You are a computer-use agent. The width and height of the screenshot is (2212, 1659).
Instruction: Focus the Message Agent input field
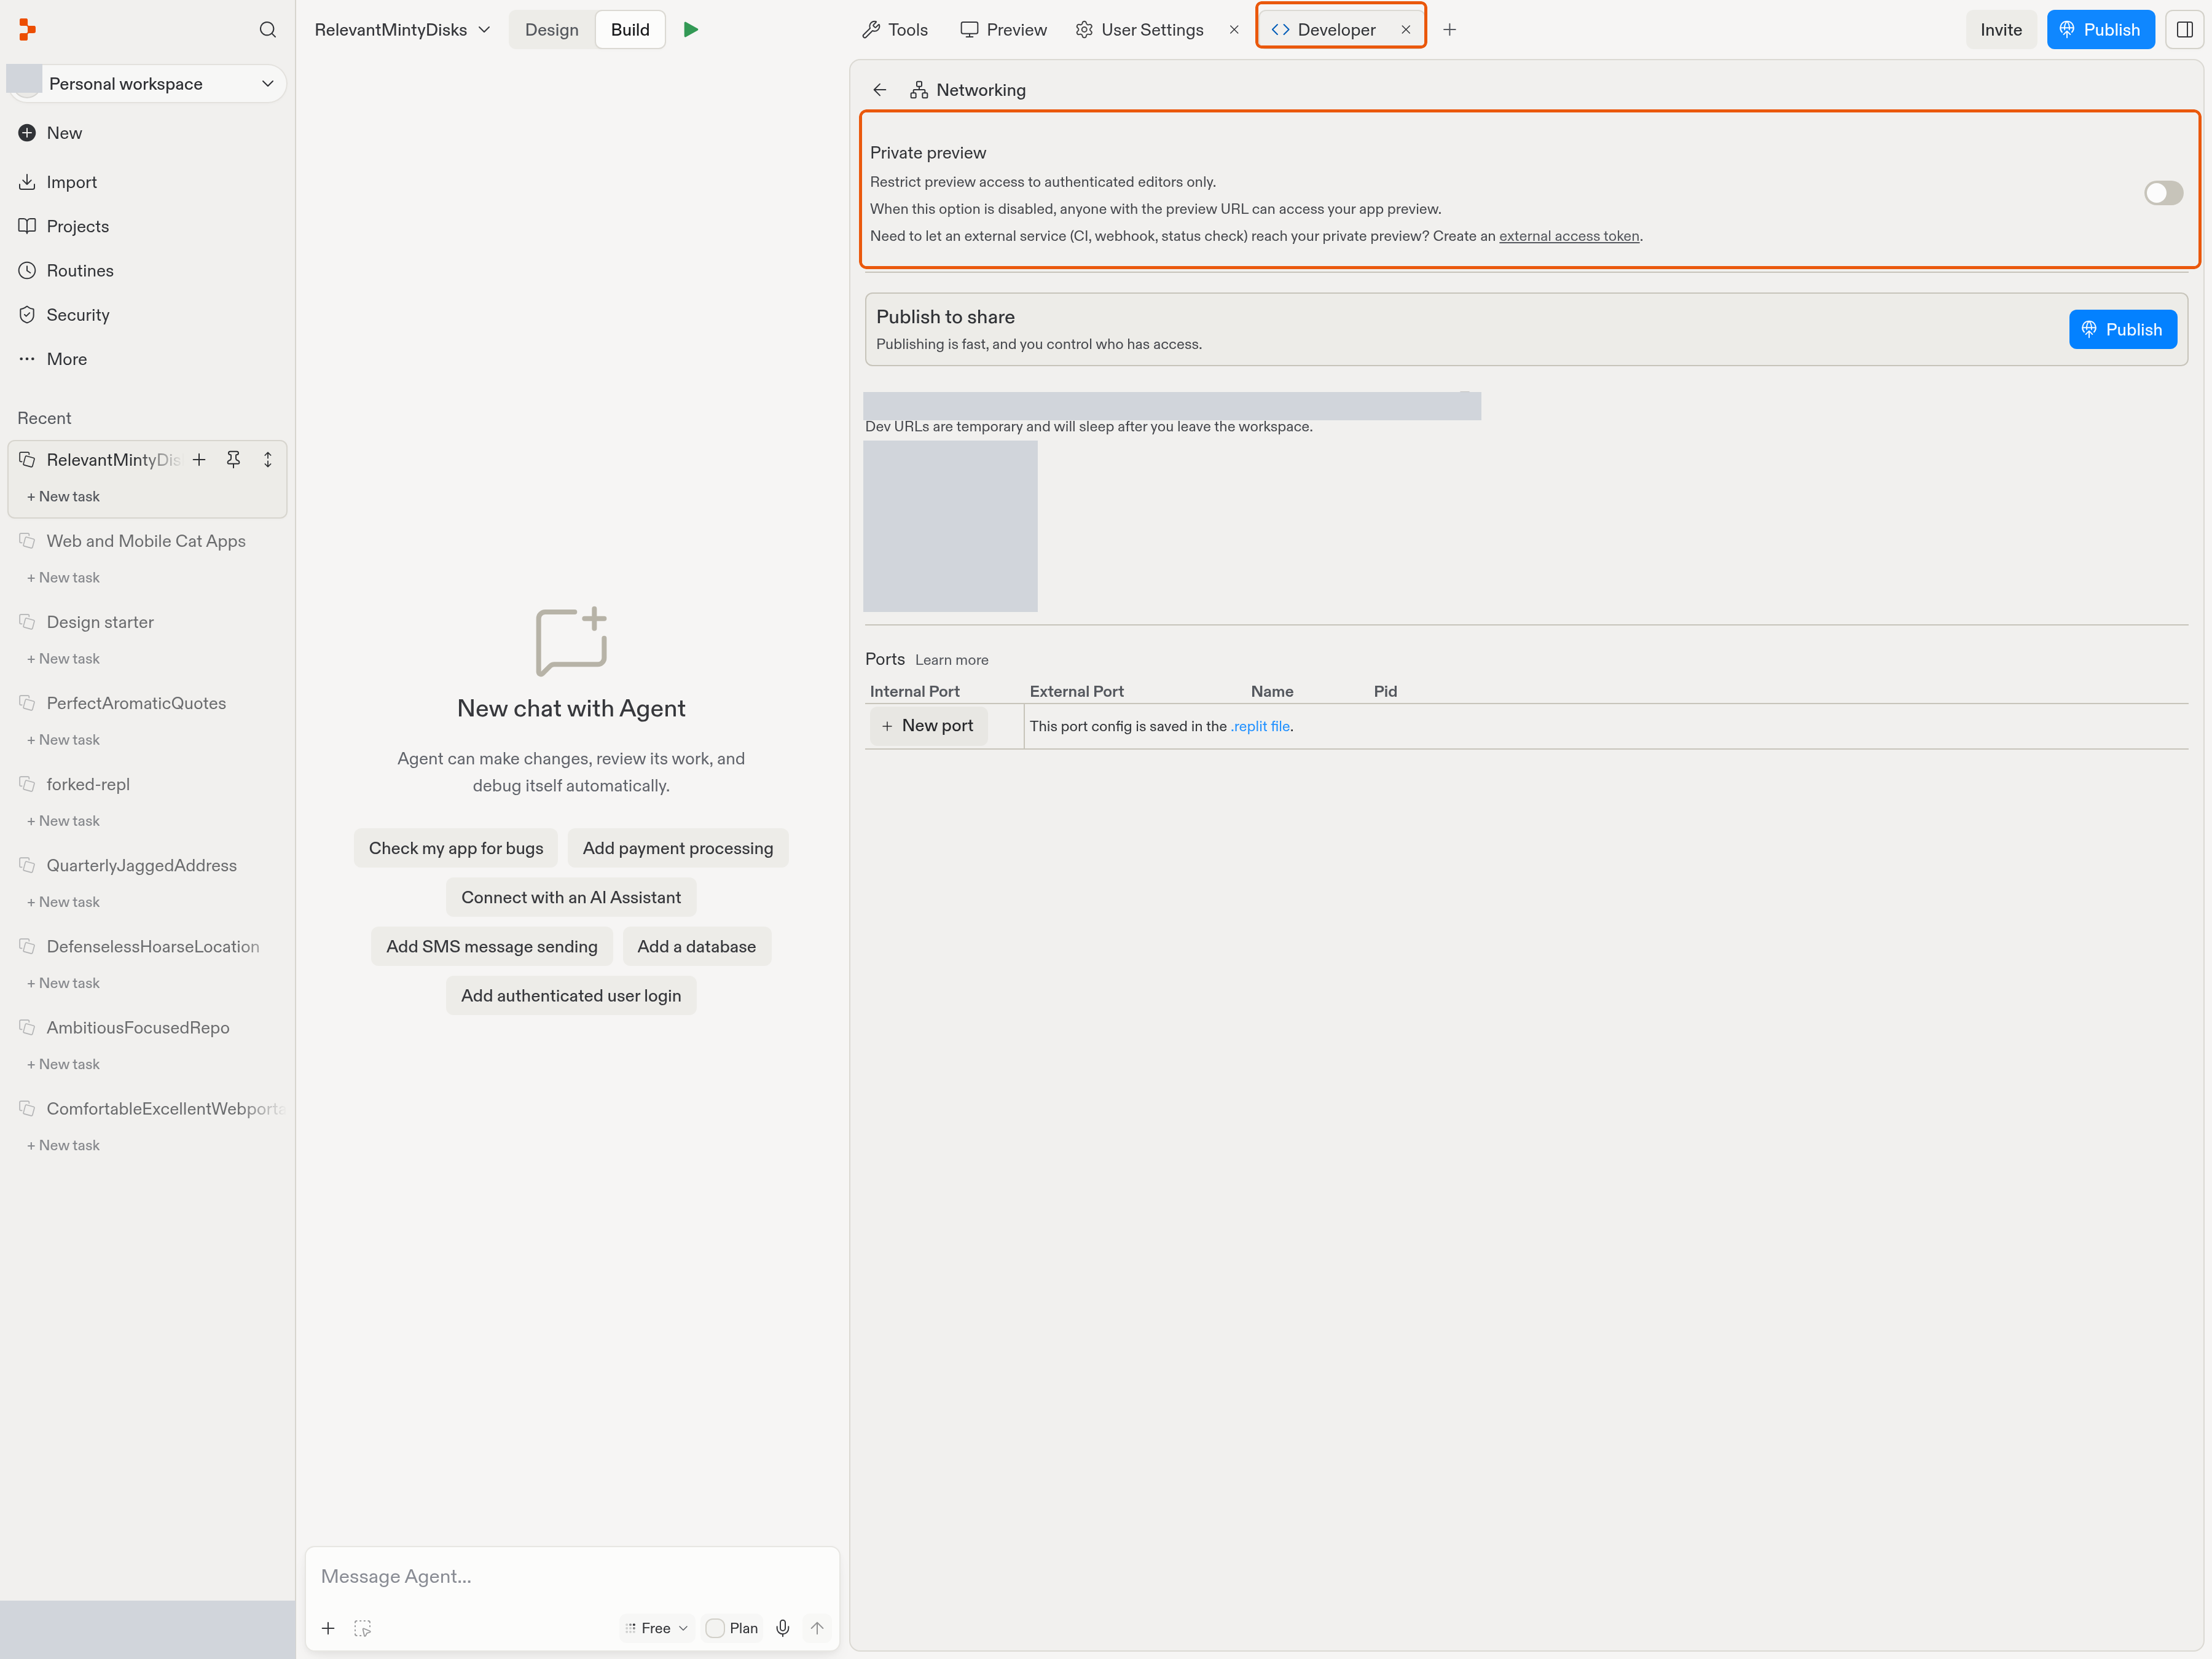[572, 1577]
